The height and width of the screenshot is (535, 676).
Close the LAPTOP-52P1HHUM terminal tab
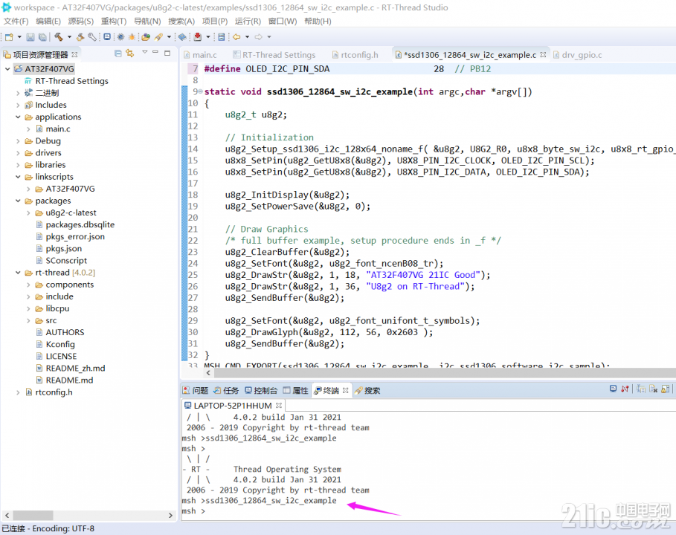pyautogui.click(x=279, y=406)
